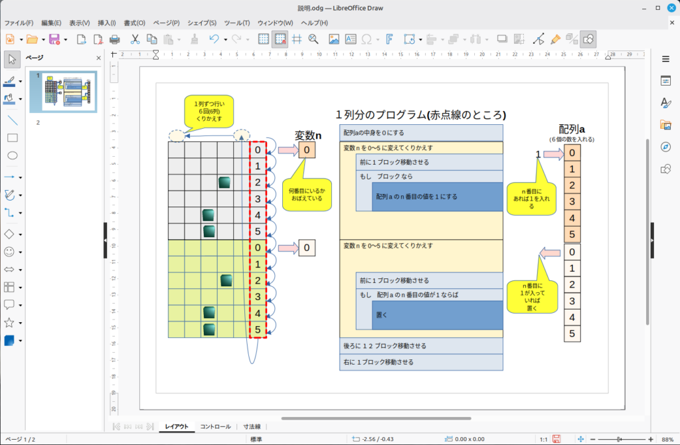The height and width of the screenshot is (445, 680).
Task: Switch to the コントロール layer tab
Action: point(216,426)
